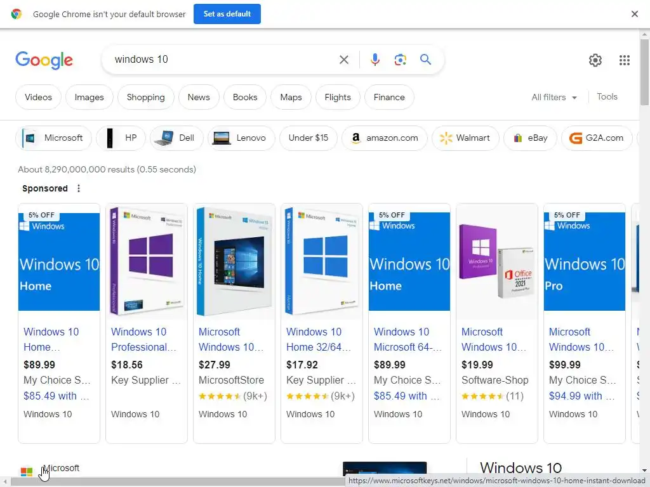
Task: Switch to the Images tab
Action: click(89, 97)
